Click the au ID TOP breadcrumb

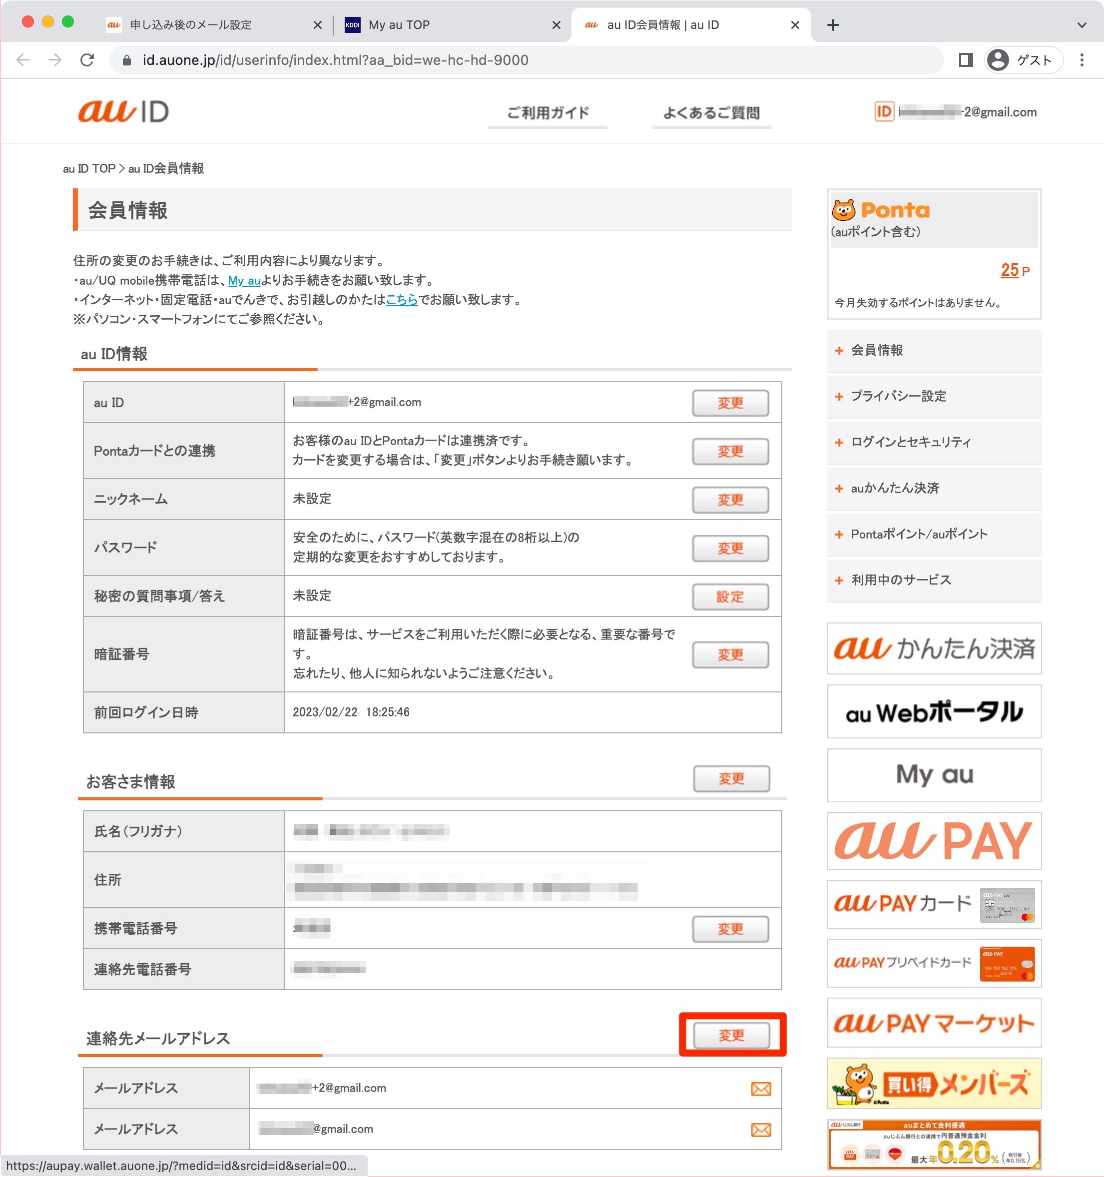89,169
